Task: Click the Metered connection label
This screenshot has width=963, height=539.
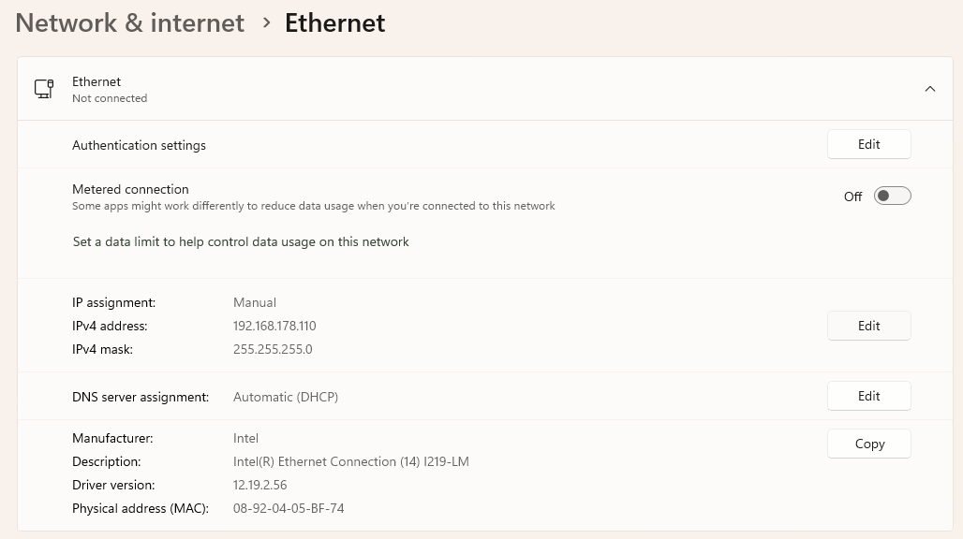Action: pos(130,189)
